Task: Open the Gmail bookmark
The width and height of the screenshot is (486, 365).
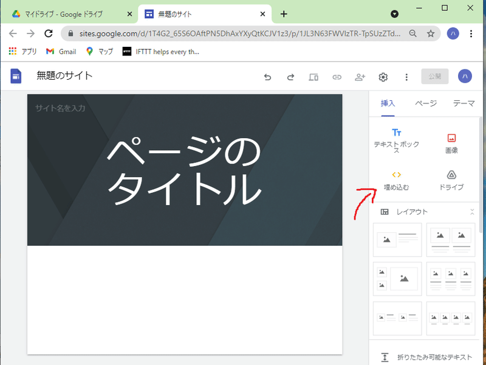Action: pyautogui.click(x=61, y=51)
